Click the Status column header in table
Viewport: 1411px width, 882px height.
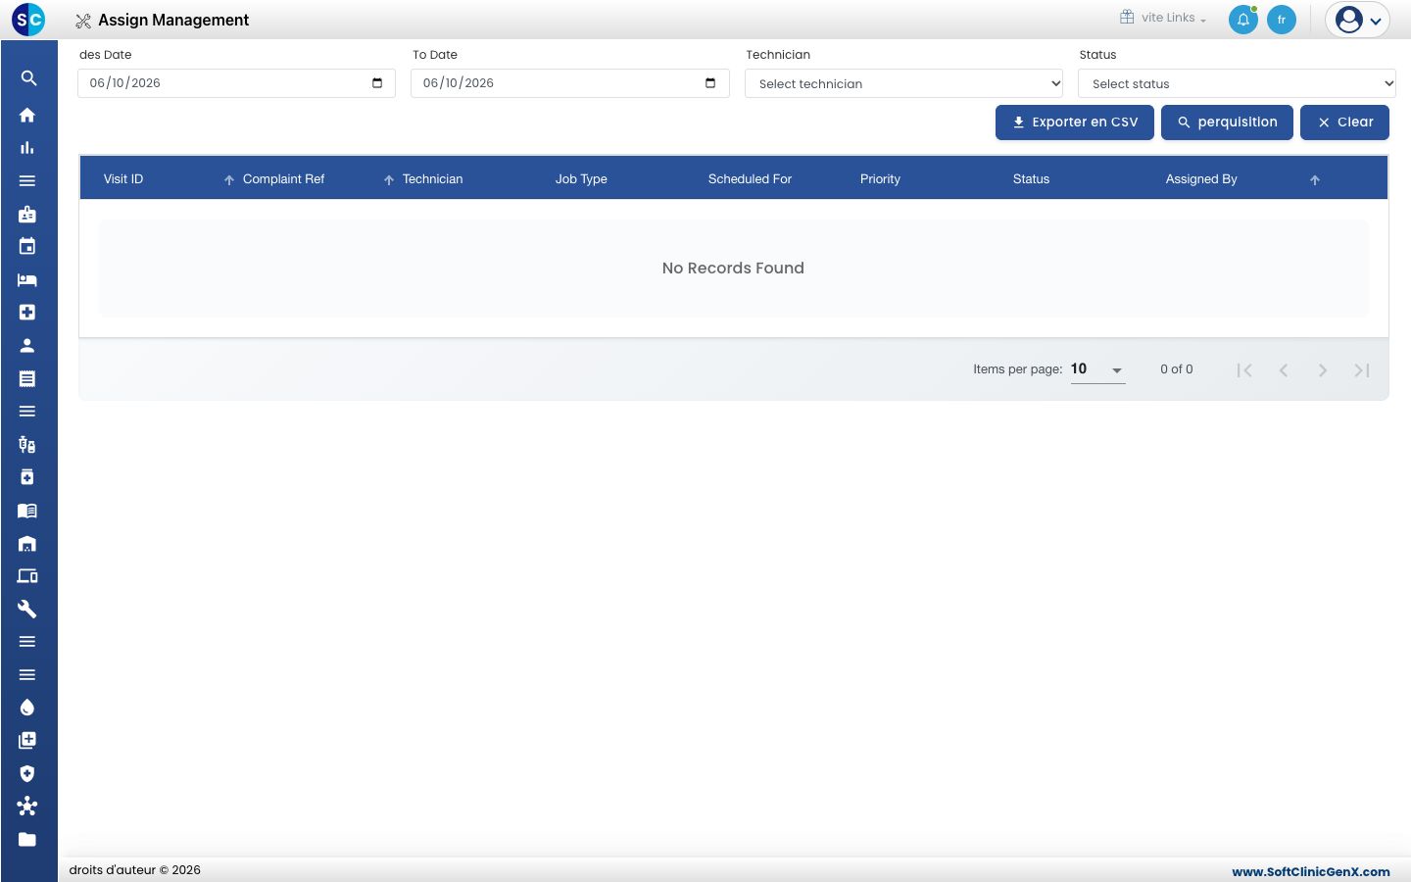[1031, 179]
